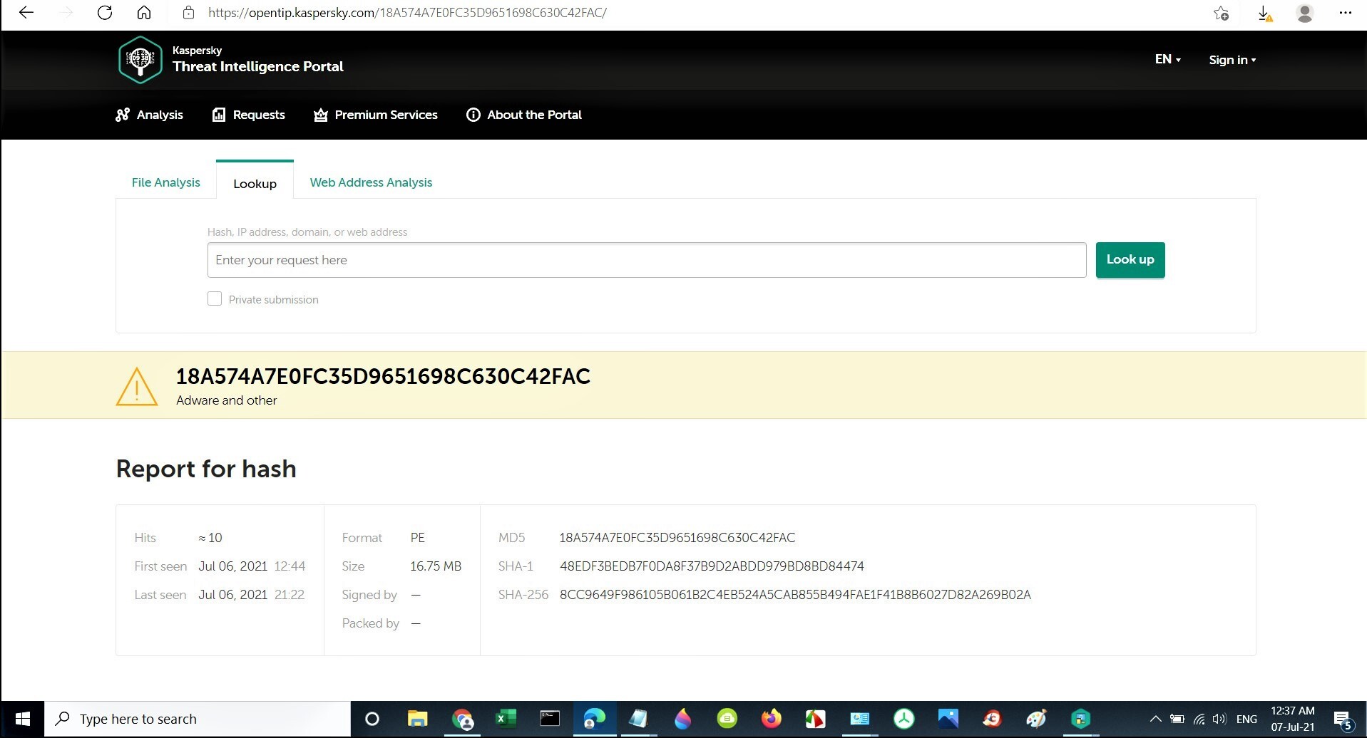Image resolution: width=1367 pixels, height=738 pixels.
Task: Click the Last seen date Jul 06, 2021 21:22
Action: [252, 595]
